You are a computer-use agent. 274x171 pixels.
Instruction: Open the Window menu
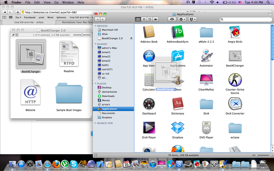68,2
